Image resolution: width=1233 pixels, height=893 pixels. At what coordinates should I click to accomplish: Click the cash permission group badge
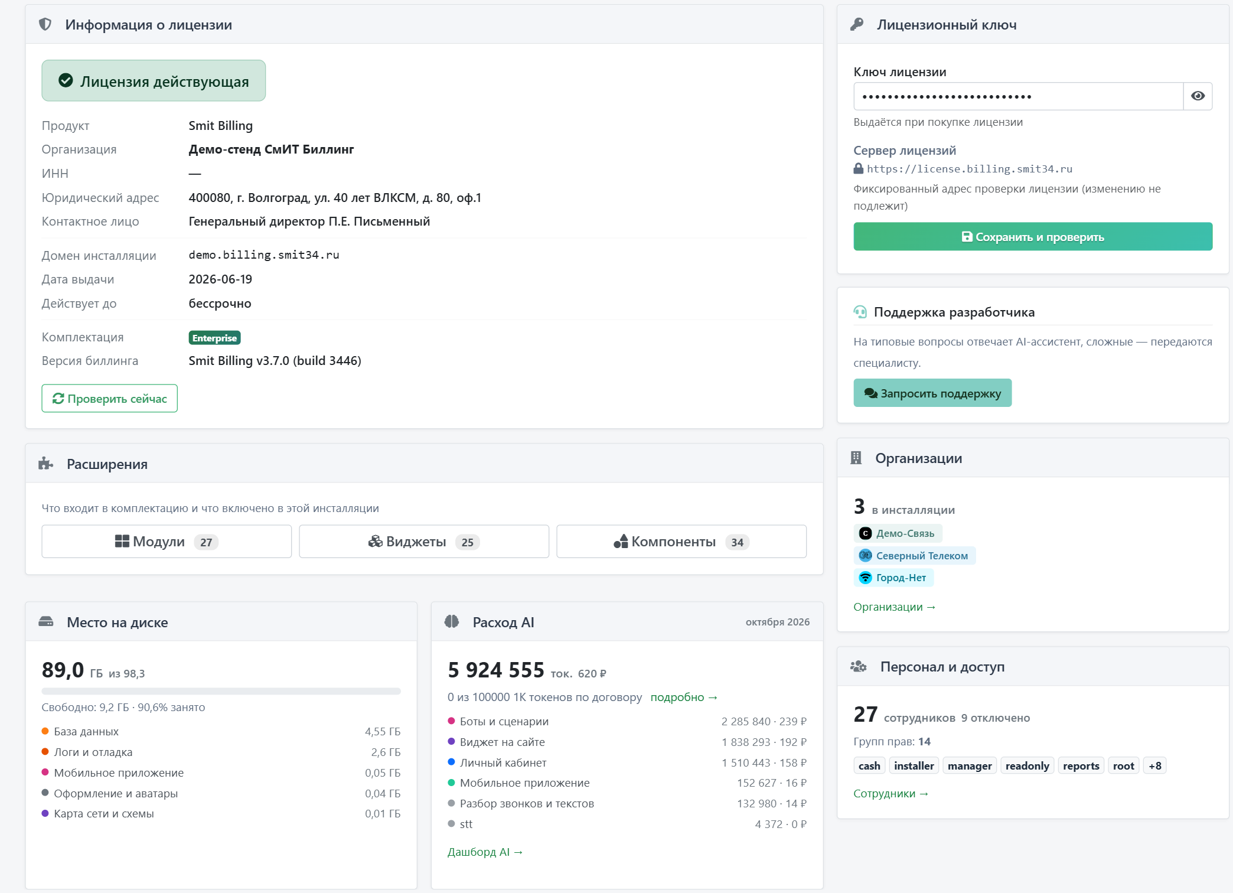tap(869, 766)
